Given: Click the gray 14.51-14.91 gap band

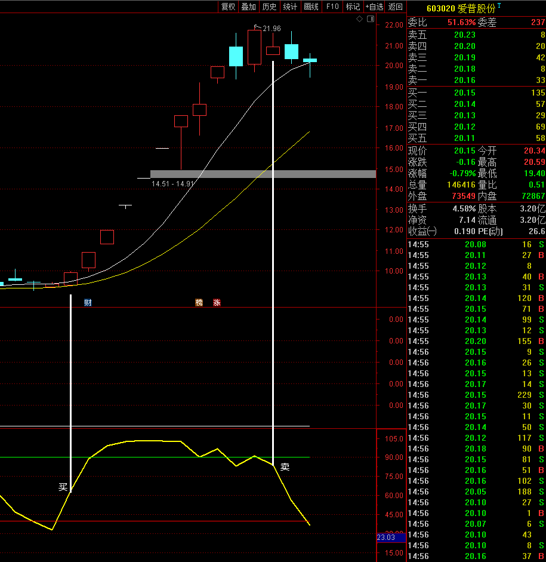Looking at the screenshot, I should point(263,174).
